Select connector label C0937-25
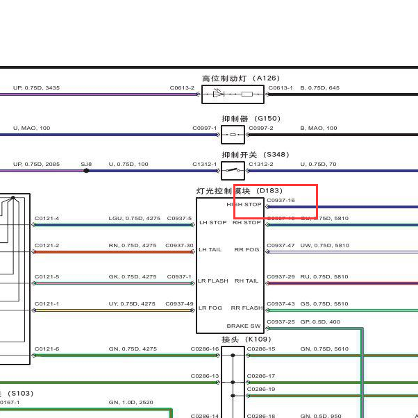Screen dimensions: 418x418 click(281, 321)
